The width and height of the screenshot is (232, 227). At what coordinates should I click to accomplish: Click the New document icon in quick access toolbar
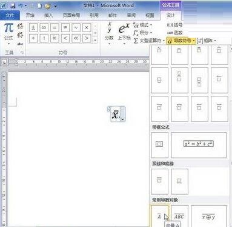click(39, 6)
